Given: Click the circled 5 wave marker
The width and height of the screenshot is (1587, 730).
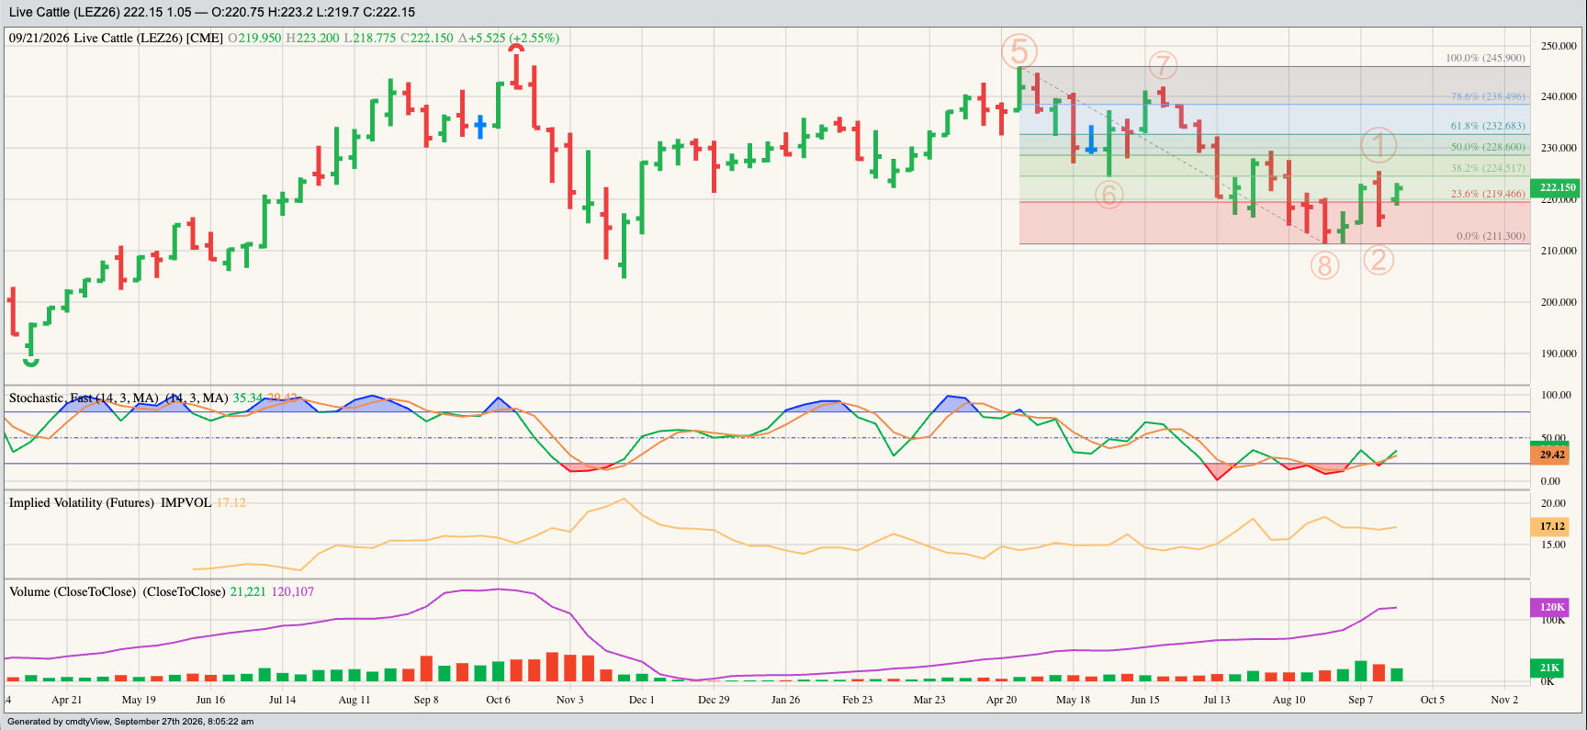Looking at the screenshot, I should (x=1019, y=51).
